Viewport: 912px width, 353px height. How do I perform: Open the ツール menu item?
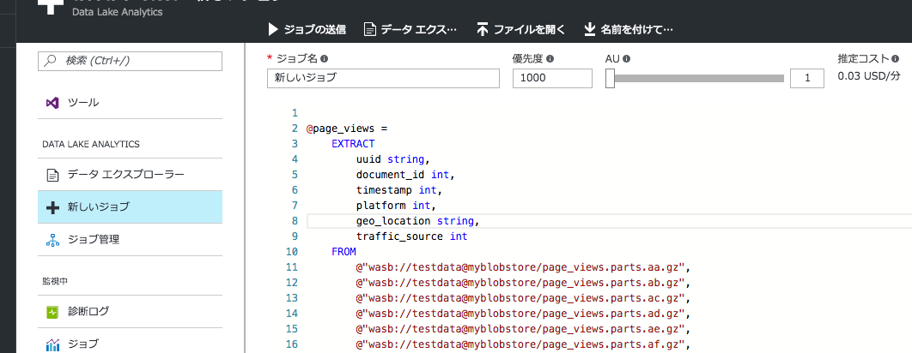click(131, 103)
